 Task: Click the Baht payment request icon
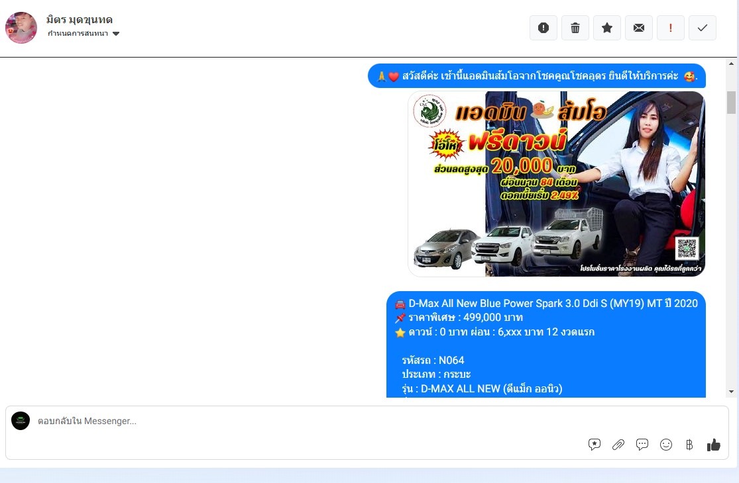[x=689, y=445]
